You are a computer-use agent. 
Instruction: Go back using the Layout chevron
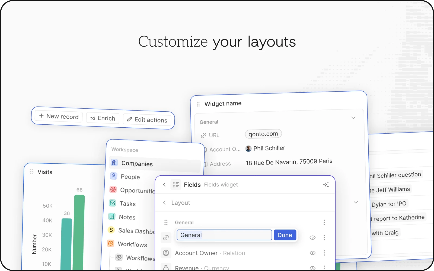[x=164, y=202]
